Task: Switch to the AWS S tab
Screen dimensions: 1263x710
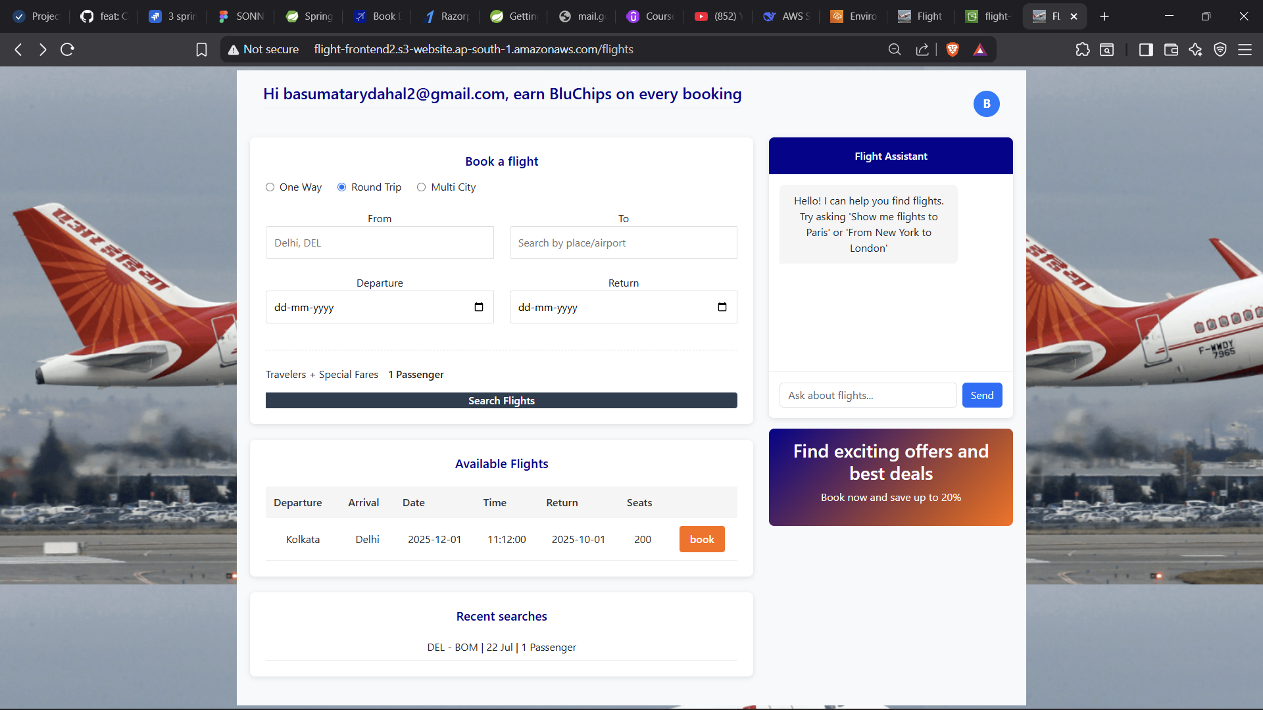Action: point(786,16)
